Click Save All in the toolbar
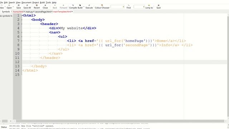229x129 pixels. click(x=27, y=6)
